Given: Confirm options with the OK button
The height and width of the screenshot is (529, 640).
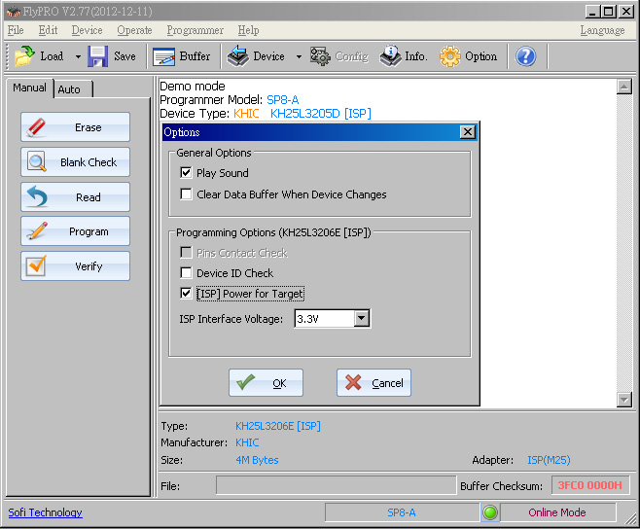Looking at the screenshot, I should pyautogui.click(x=266, y=383).
